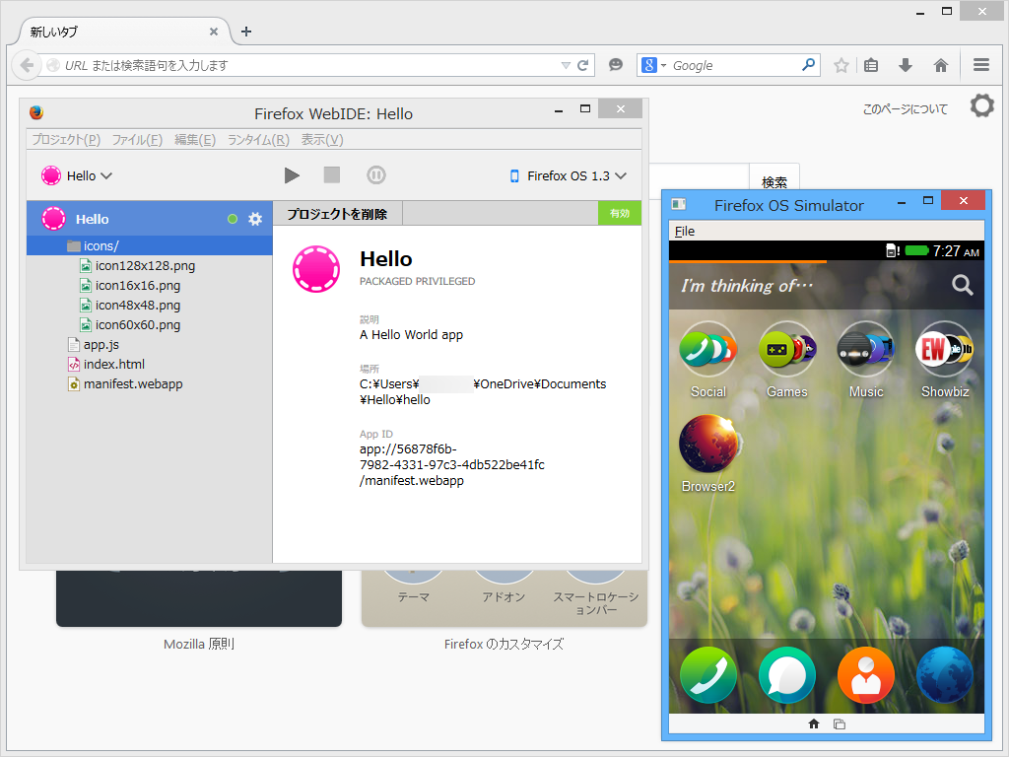Click the Firefox logo in WebIDE title bar
Viewport: 1009px width, 757px height.
36,112
